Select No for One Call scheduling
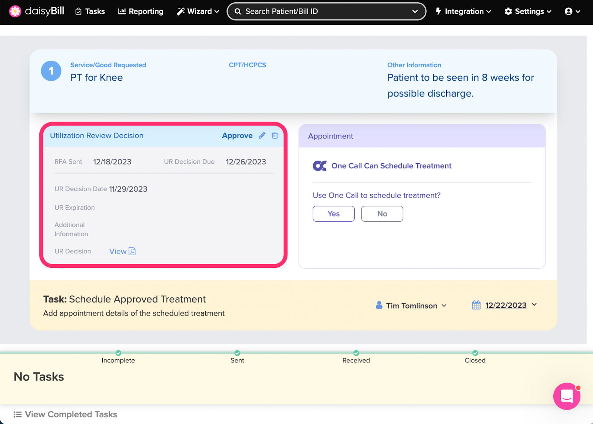The width and height of the screenshot is (593, 424). (x=382, y=214)
